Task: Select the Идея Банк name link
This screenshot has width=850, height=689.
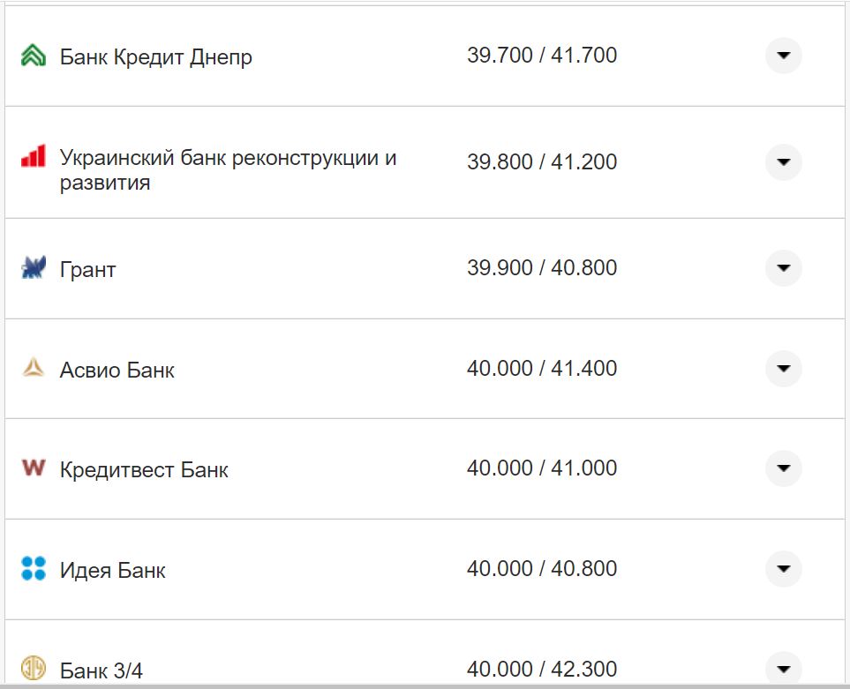Action: [111, 569]
